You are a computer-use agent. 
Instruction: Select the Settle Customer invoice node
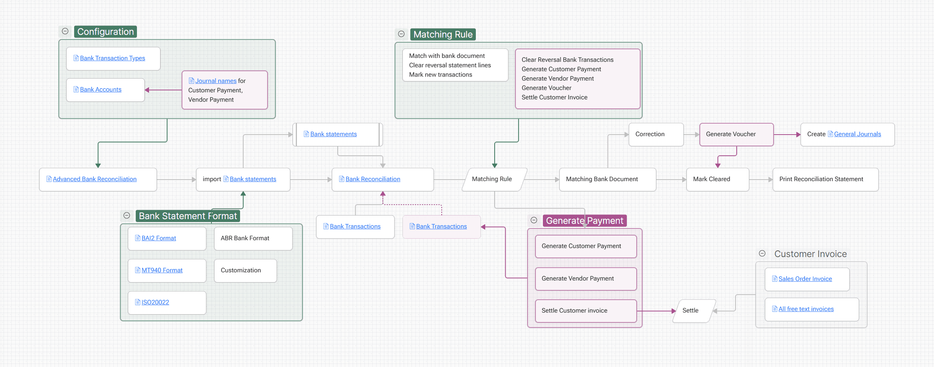[586, 311]
